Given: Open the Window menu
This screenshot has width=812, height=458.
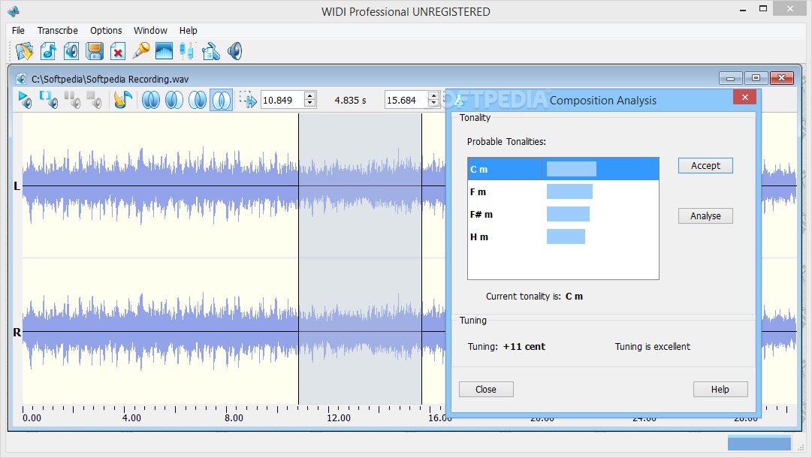Looking at the screenshot, I should coord(150,31).
